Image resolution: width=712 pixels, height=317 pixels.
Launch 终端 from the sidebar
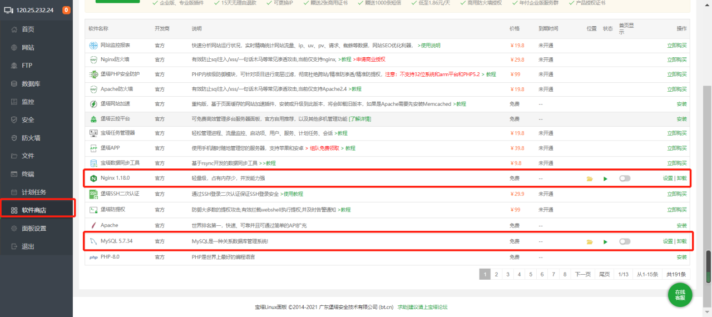click(x=36, y=174)
